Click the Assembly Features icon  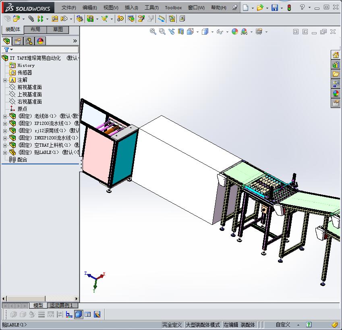click(90, 19)
